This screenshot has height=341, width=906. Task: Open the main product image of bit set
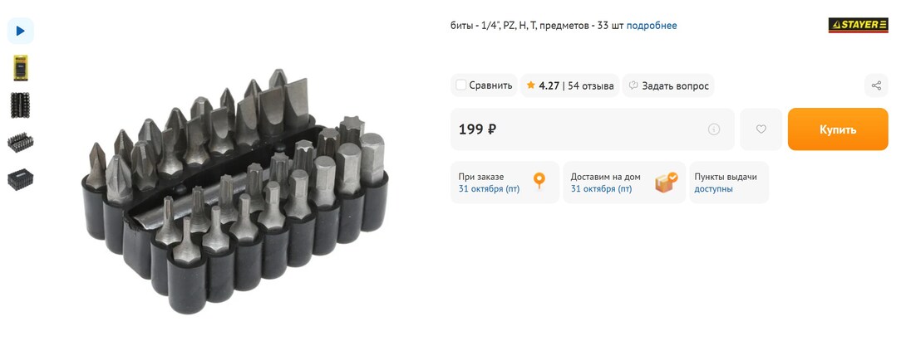[234, 192]
